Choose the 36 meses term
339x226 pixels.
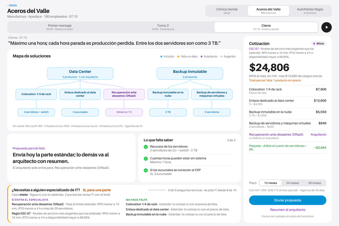315,183
